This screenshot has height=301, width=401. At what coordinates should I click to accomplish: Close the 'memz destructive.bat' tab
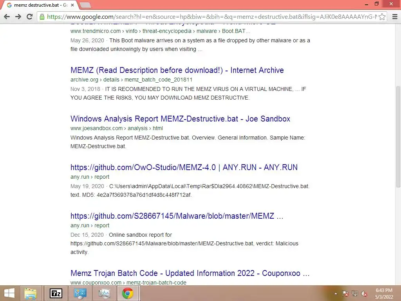click(72, 5)
